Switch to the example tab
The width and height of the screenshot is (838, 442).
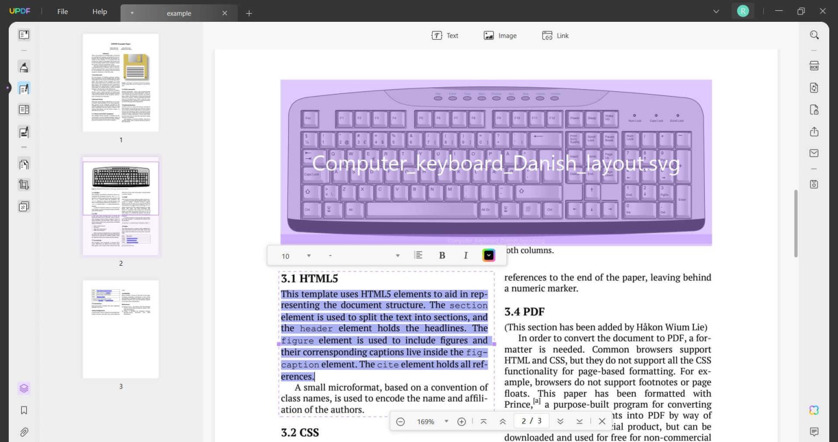[x=178, y=13]
